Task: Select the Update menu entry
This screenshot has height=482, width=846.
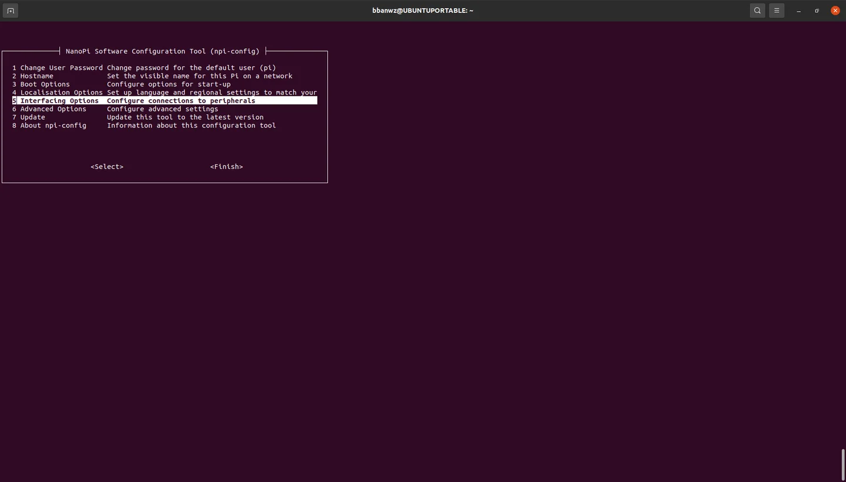Action: tap(164, 117)
